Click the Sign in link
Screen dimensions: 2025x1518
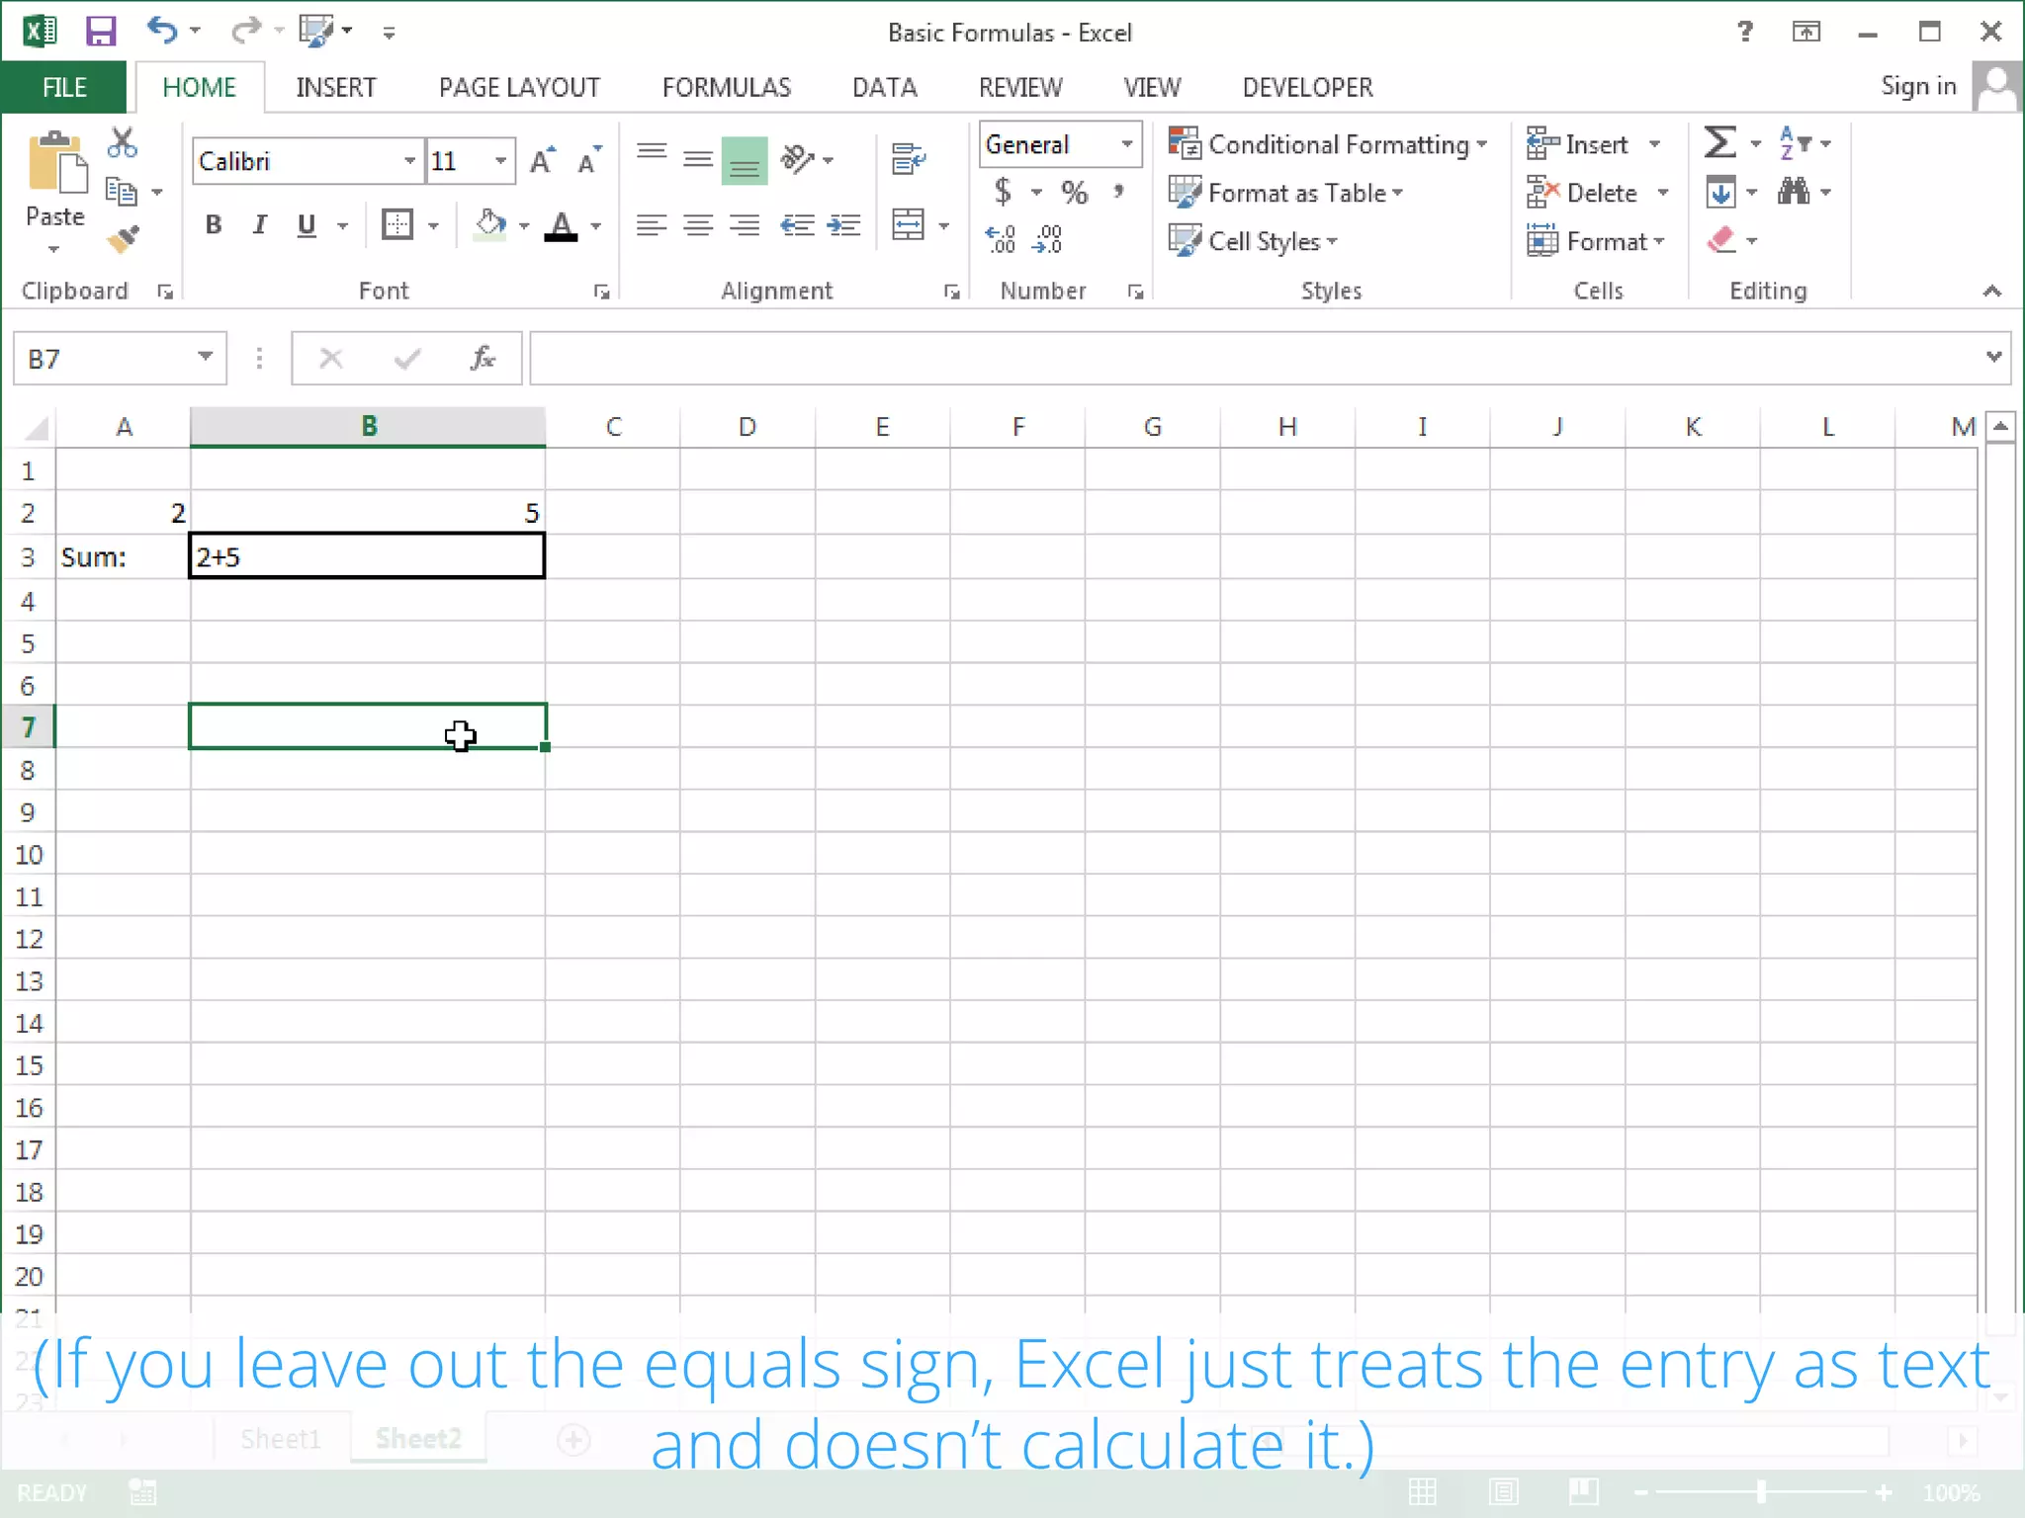click(1918, 87)
